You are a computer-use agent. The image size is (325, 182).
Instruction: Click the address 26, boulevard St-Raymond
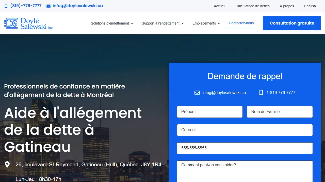(88, 165)
